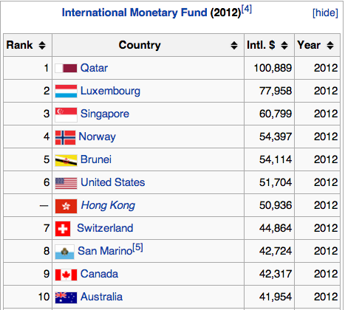Click the Luxembourg flag icon
345x310 pixels.
click(66, 91)
